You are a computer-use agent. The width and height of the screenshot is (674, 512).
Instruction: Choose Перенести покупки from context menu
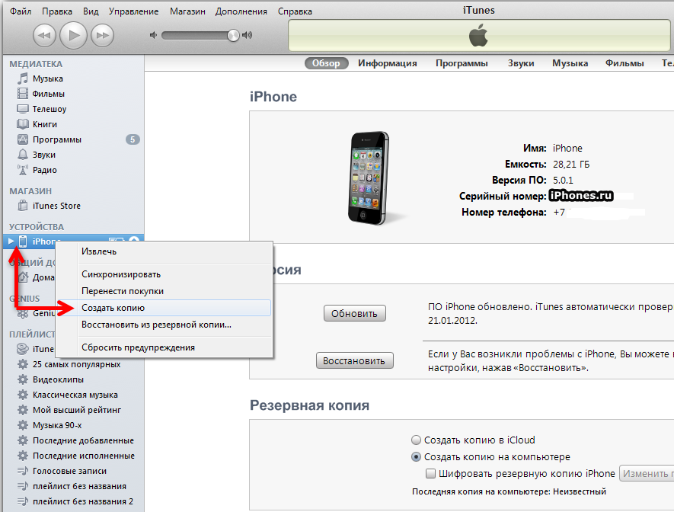165,291
